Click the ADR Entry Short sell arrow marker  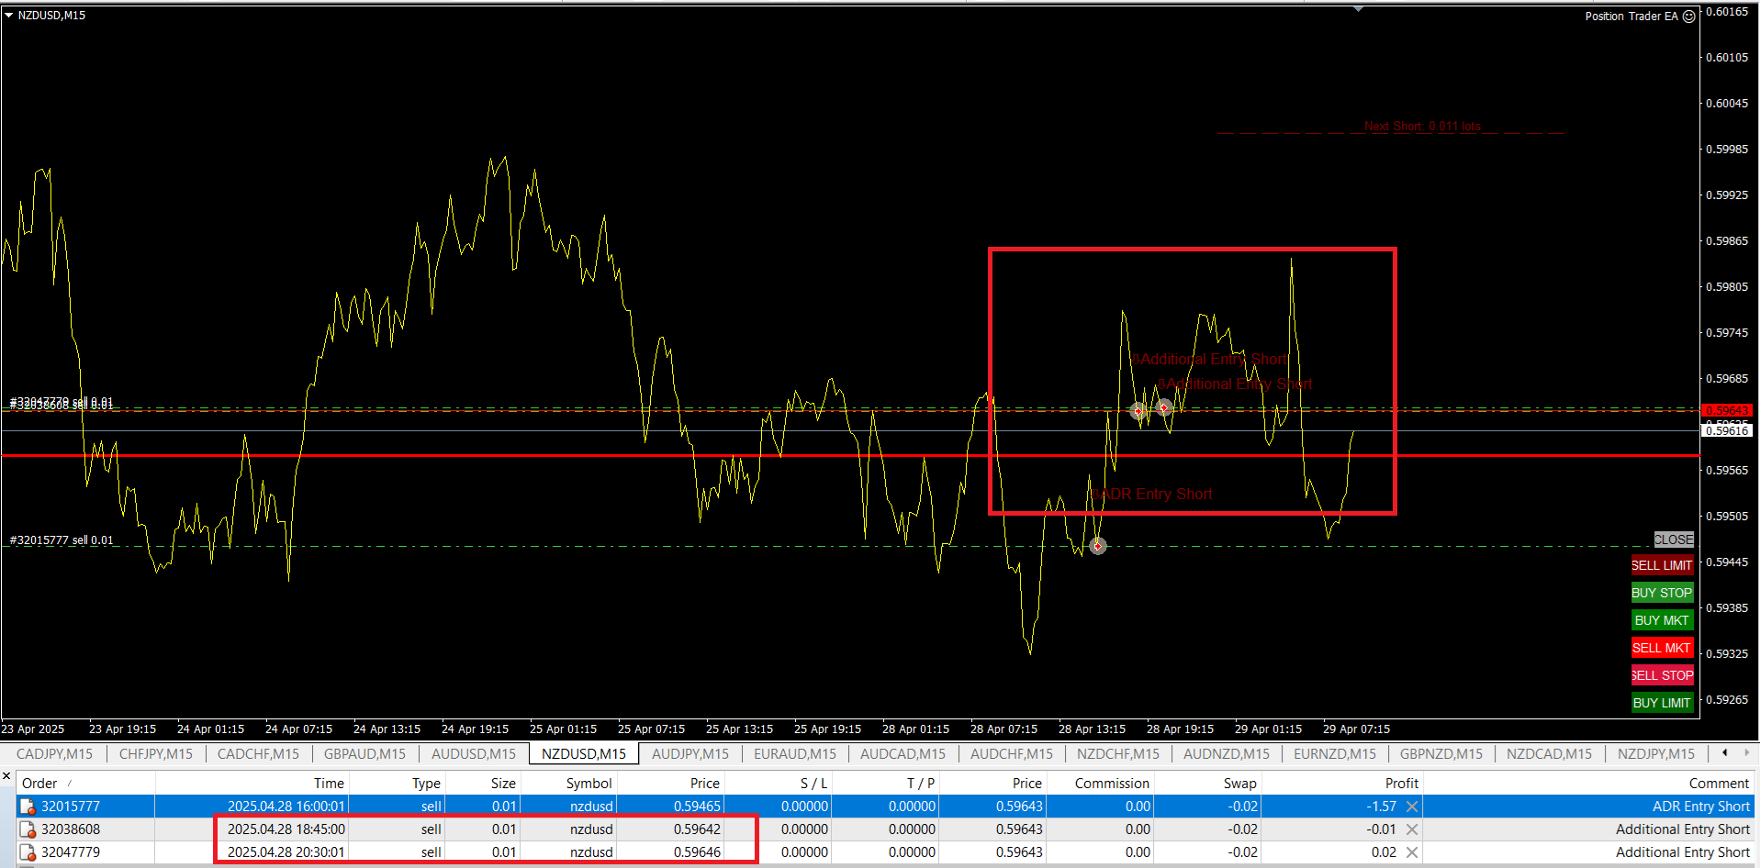[1098, 546]
